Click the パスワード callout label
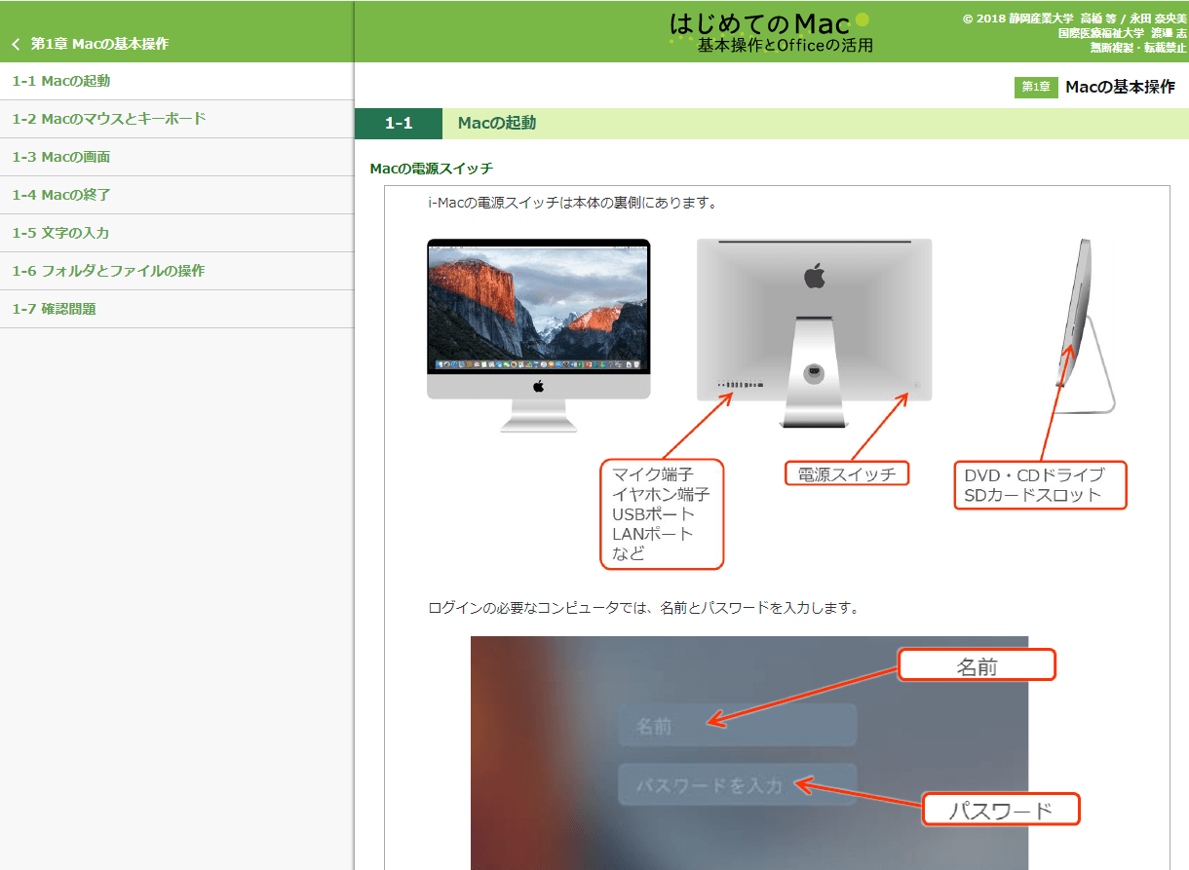1189x870 pixels. click(1002, 810)
